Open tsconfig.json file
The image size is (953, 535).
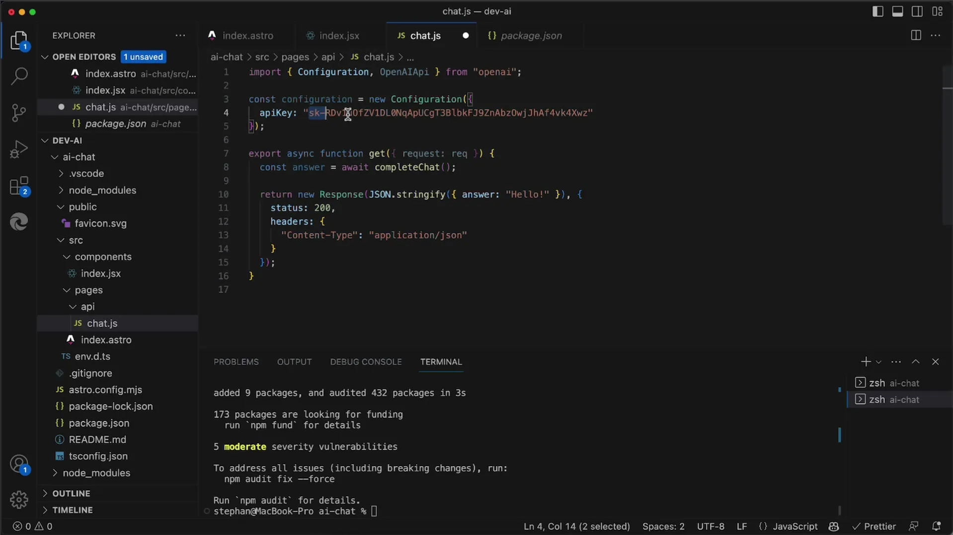coord(117,456)
